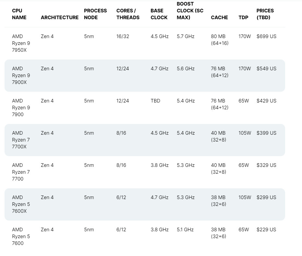Select the TBD base clock cell
The width and height of the screenshot is (302, 256).
[155, 101]
